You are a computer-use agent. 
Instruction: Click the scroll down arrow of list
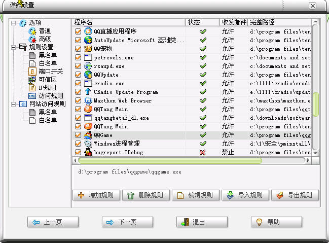pos(315,153)
